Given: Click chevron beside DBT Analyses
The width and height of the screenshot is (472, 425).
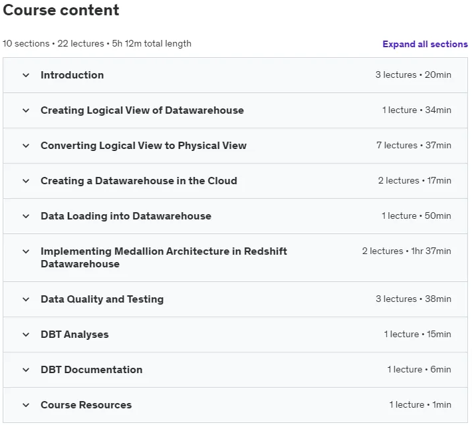Looking at the screenshot, I should click(26, 335).
